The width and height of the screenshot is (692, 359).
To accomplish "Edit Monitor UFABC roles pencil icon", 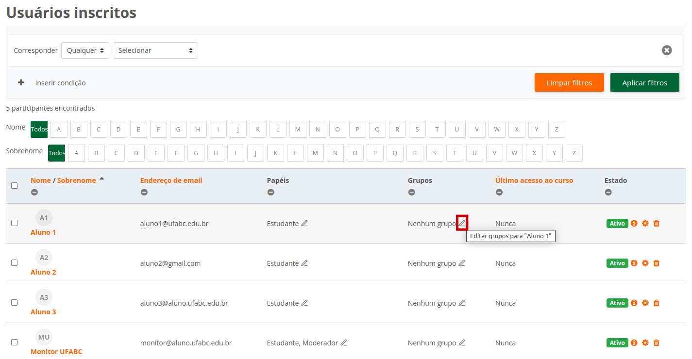I will (344, 343).
